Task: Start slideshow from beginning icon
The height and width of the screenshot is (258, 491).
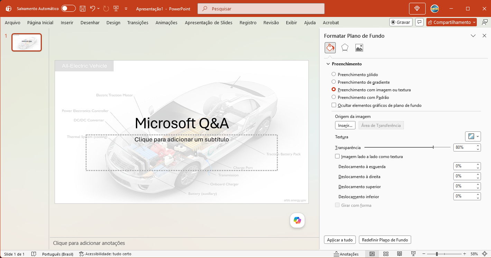Action: [x=116, y=9]
